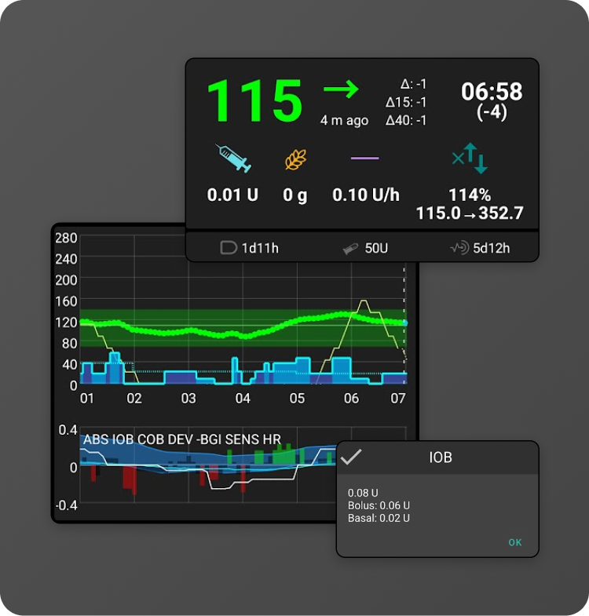
Task: Click the current-time glucose point on the graph
Action: click(x=404, y=323)
